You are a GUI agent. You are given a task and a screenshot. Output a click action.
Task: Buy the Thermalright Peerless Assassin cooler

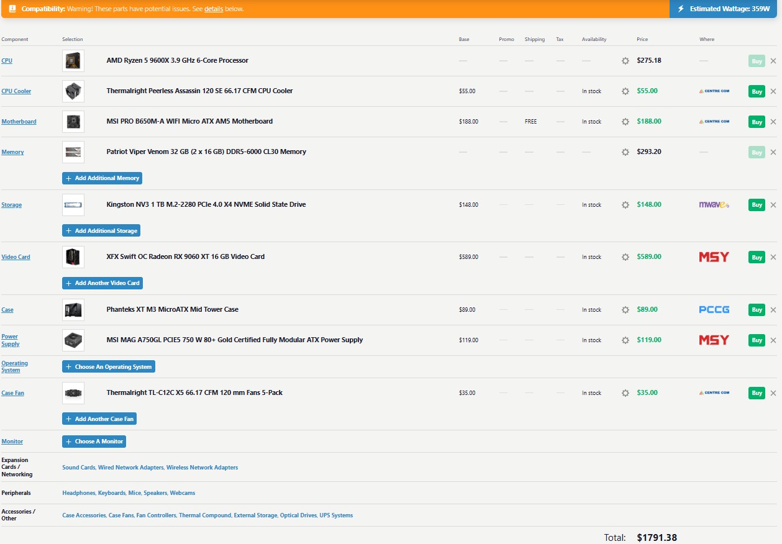pyautogui.click(x=757, y=91)
